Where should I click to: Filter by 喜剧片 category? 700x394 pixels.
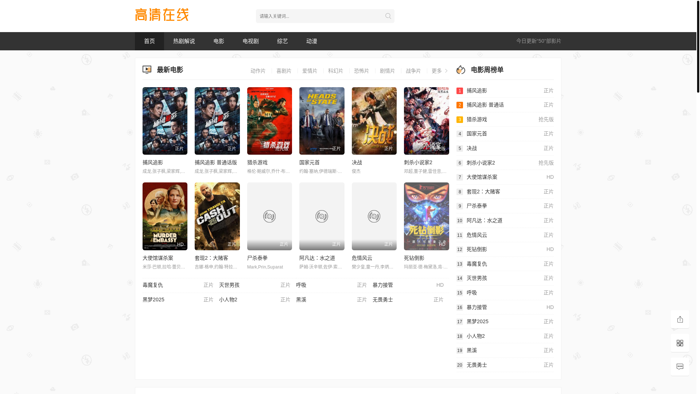click(x=284, y=71)
